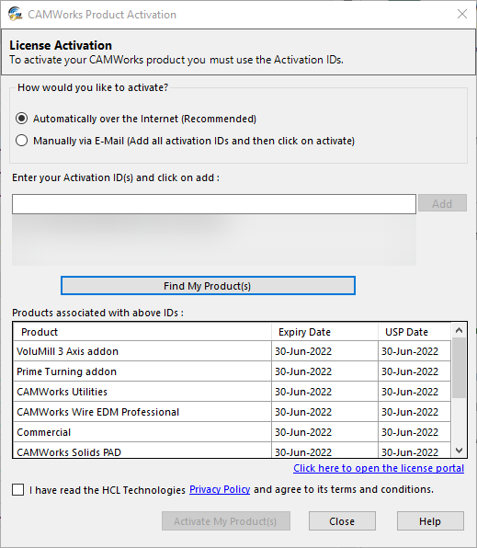Select the Commercial product row
The image size is (477, 548).
232,432
